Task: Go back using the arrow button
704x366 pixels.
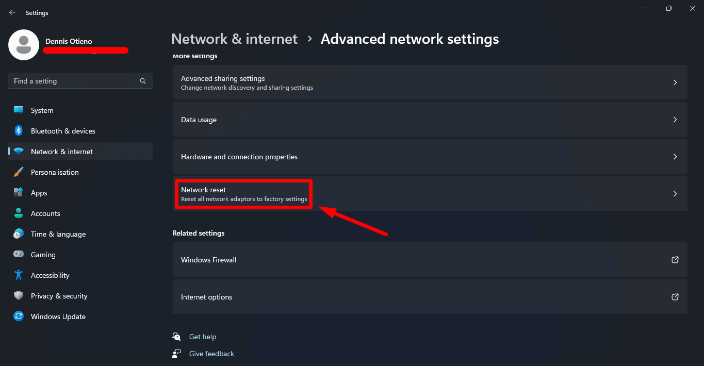Action: point(12,12)
